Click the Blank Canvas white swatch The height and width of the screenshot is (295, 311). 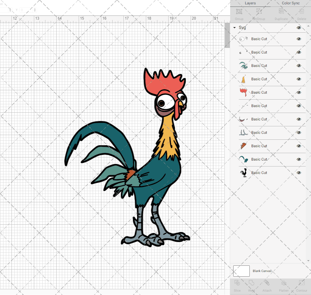(241, 271)
